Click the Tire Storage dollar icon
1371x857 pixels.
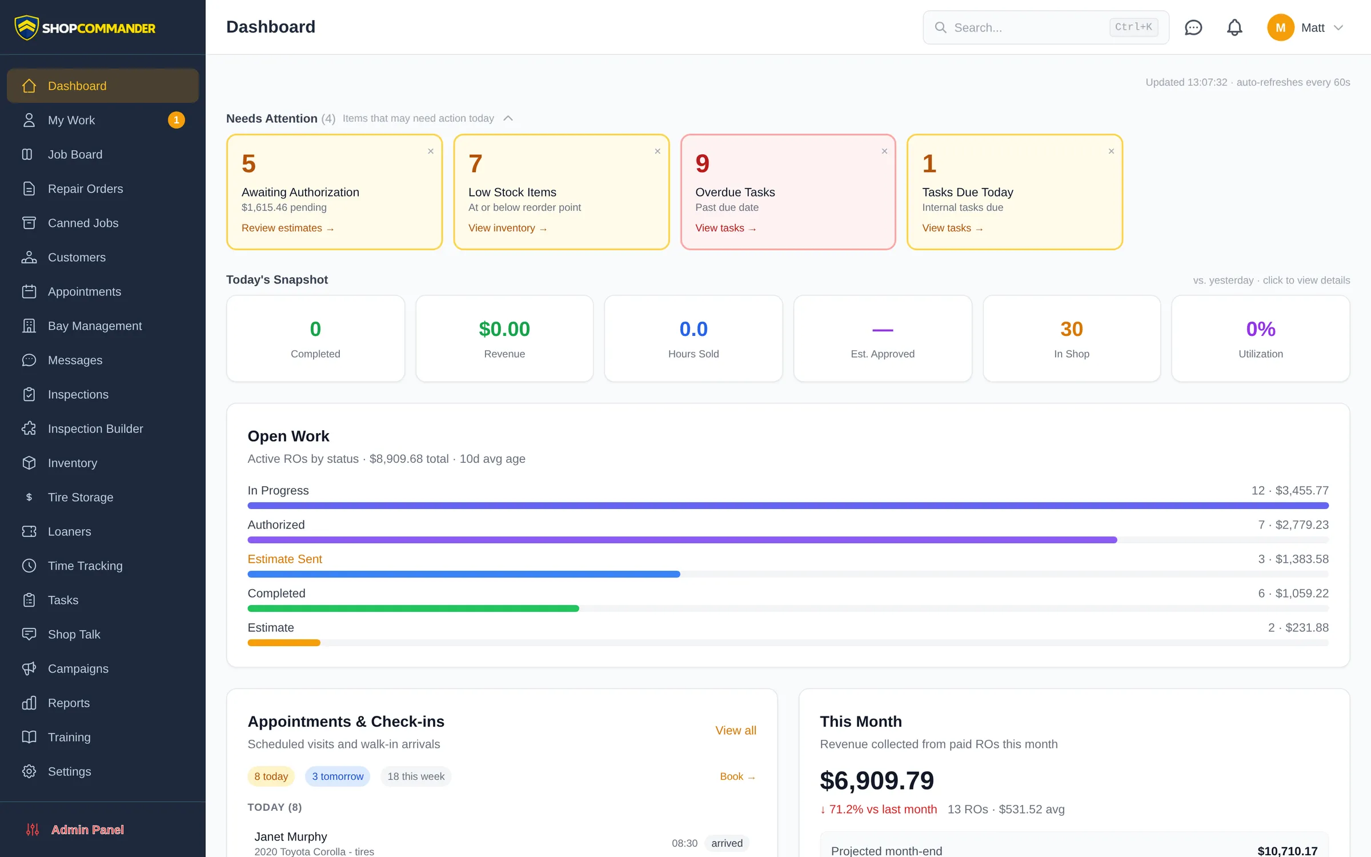point(29,497)
